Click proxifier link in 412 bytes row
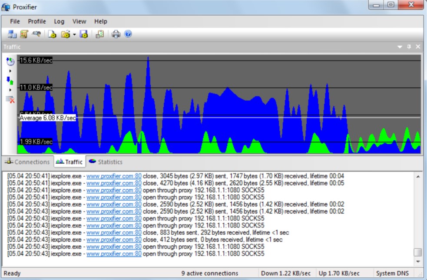The width and height of the screenshot is (427, 280). pyautogui.click(x=114, y=240)
